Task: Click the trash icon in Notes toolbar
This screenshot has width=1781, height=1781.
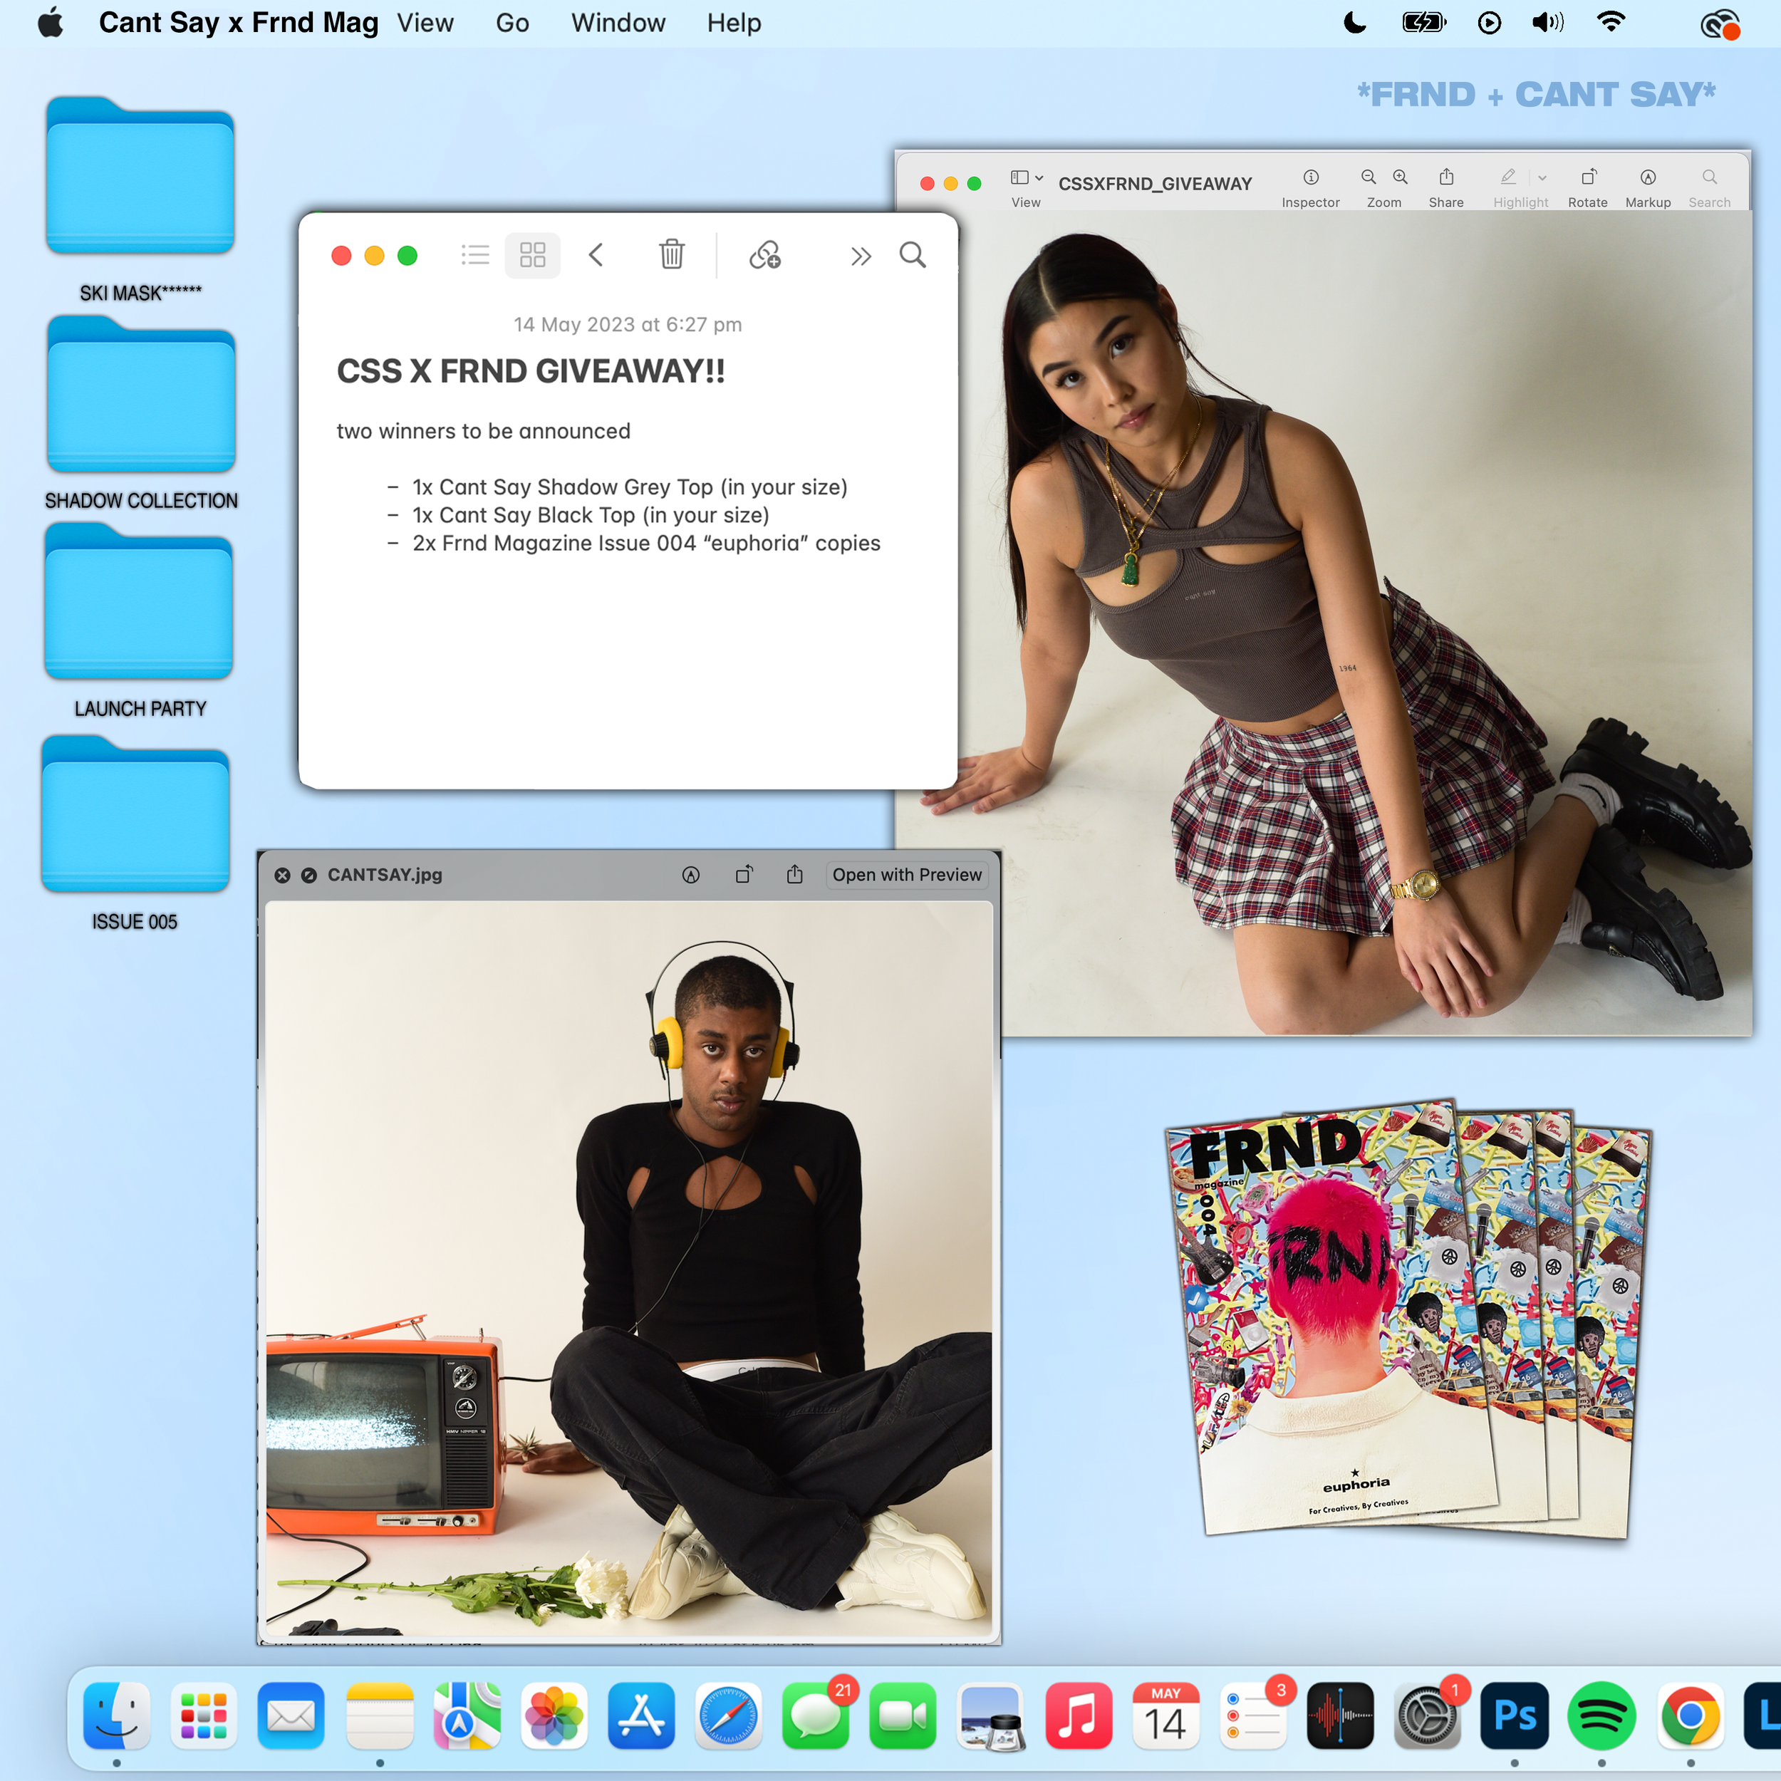Action: pos(671,254)
